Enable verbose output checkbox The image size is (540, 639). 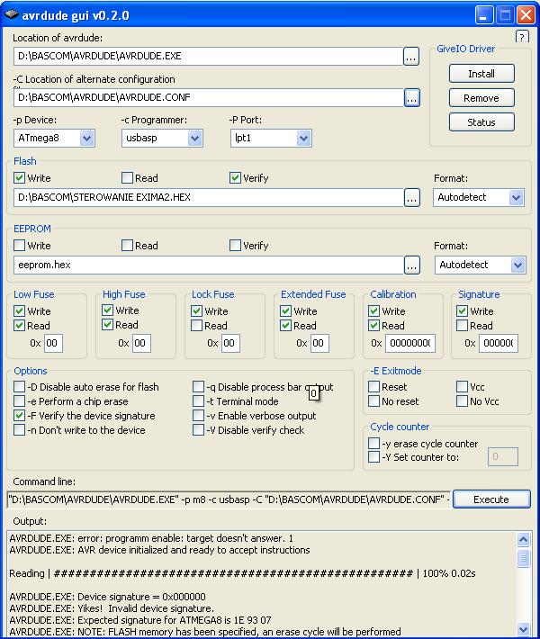point(199,416)
